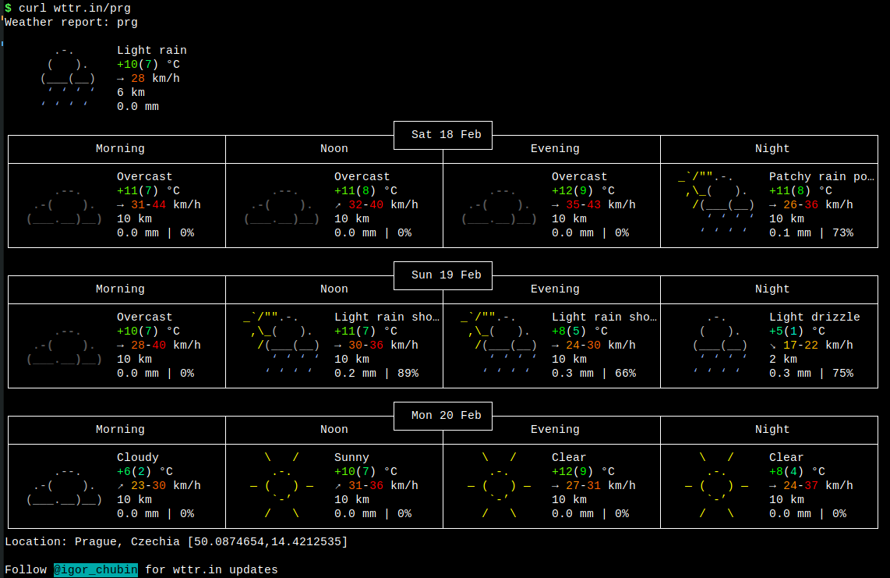Image resolution: width=890 pixels, height=578 pixels.
Task: Click Monday night's Clear sun icon
Action: click(x=717, y=485)
